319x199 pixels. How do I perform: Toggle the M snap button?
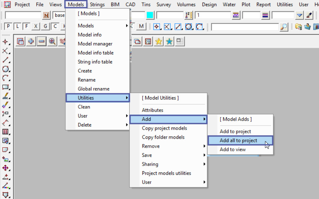[x=141, y=26]
